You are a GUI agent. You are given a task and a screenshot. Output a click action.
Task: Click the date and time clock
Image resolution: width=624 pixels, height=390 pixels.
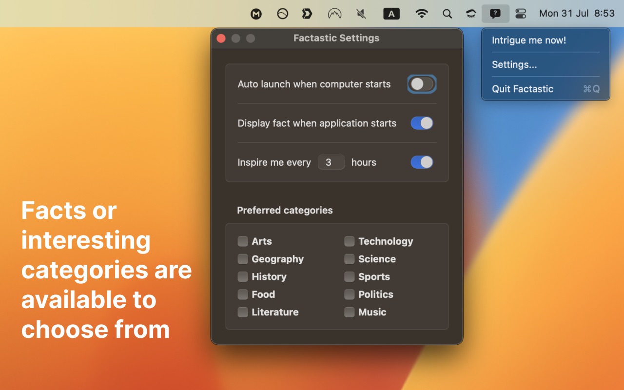coord(577,14)
